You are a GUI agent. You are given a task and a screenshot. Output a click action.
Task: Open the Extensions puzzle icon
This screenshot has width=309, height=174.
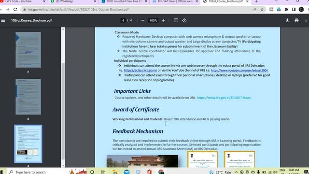286,9
